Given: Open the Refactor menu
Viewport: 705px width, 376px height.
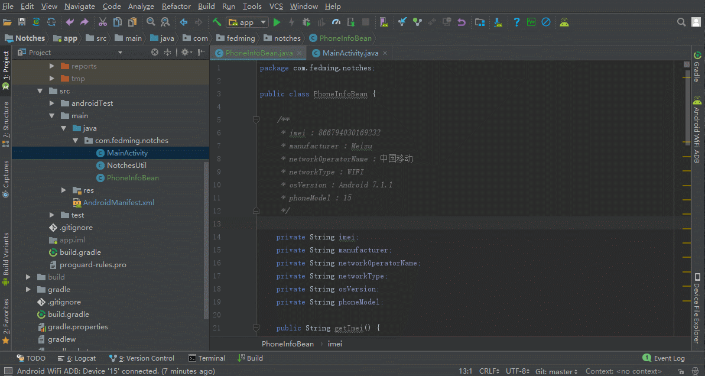Looking at the screenshot, I should (176, 7).
